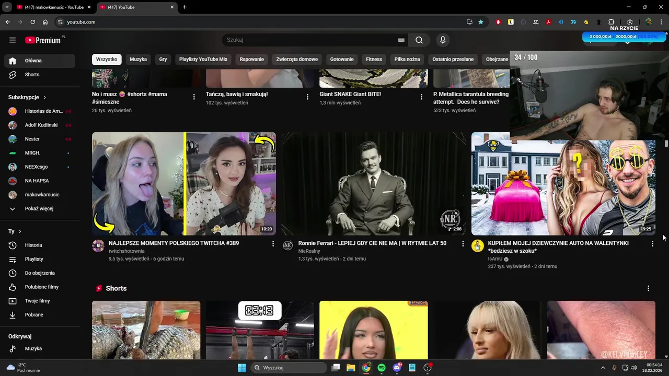
Task: Open Muzyka under Odkrywaj
Action: [40, 348]
